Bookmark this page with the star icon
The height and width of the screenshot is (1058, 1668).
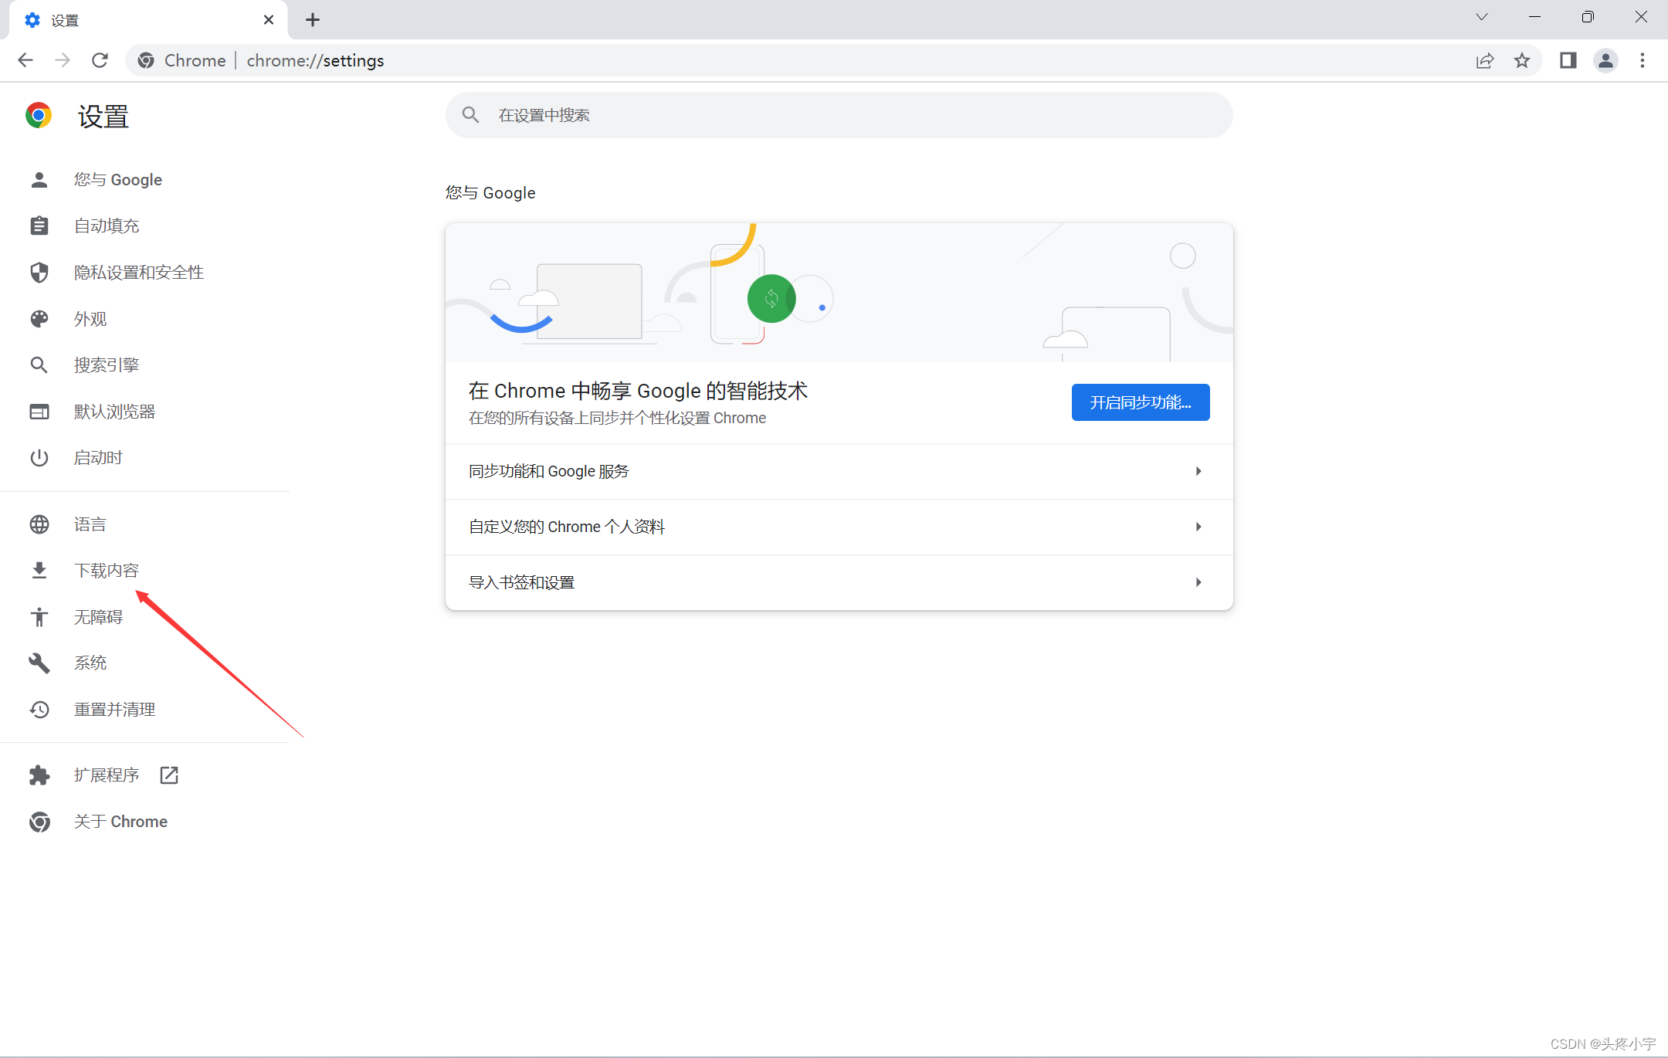(1521, 60)
